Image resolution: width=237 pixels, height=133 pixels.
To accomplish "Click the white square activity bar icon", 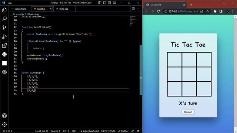I will (4, 63).
